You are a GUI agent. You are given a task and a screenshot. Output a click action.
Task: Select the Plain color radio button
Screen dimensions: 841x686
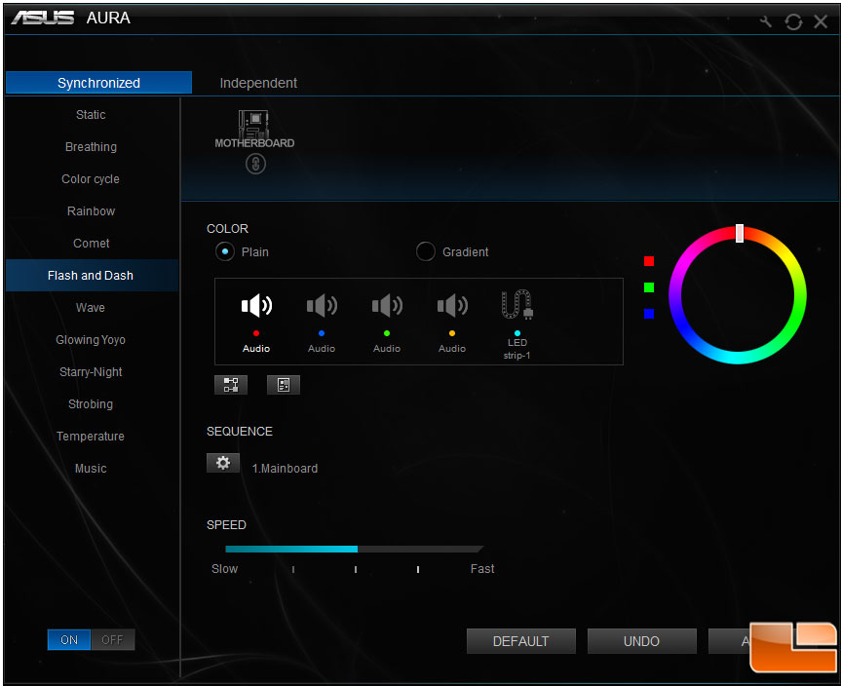point(225,251)
